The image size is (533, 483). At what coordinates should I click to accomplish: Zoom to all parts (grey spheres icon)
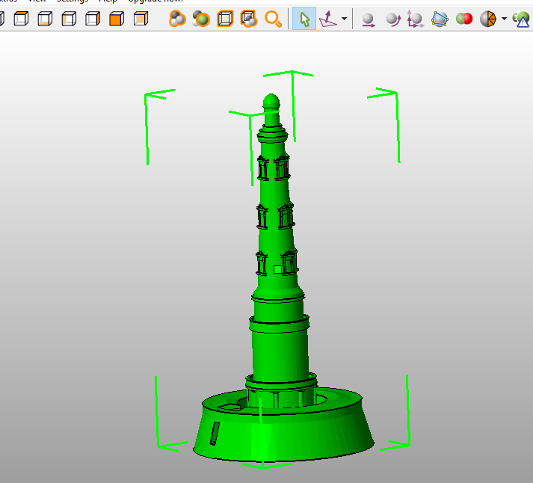click(x=177, y=19)
